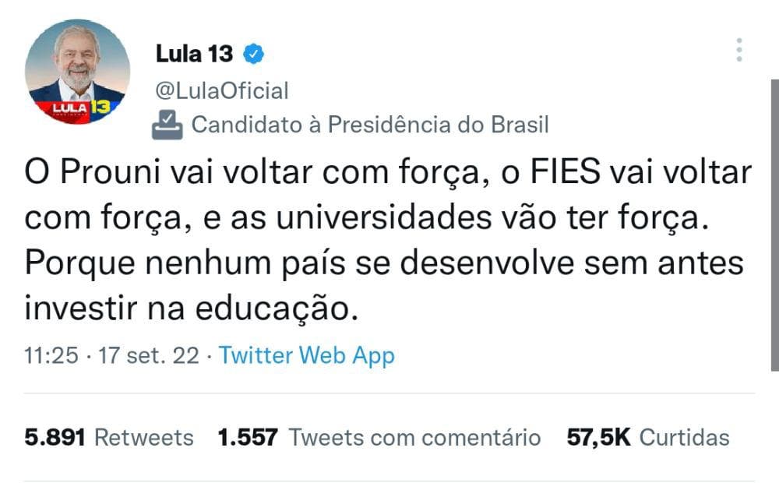
Task: Open the Curtidas list label
Action: click(684, 438)
